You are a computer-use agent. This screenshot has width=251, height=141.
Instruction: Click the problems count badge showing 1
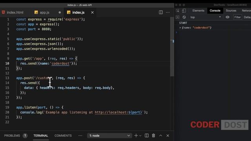click(x=25, y=136)
